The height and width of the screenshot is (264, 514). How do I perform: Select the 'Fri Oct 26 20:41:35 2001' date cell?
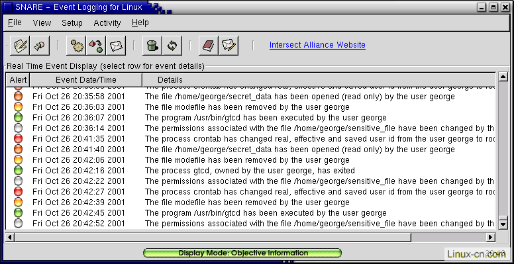pos(79,138)
